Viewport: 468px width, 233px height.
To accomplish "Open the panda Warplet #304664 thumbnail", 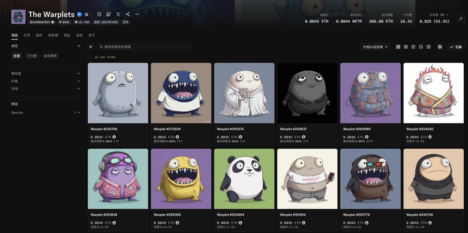I will (x=244, y=179).
